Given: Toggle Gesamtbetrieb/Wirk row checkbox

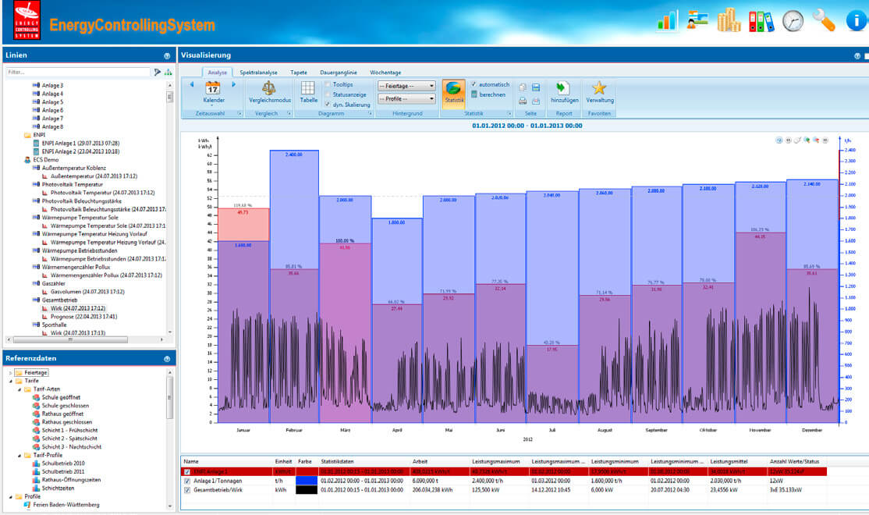Looking at the screenshot, I should pos(186,489).
